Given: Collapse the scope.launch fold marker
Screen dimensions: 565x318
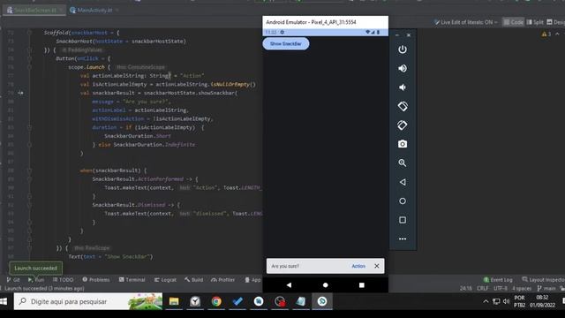Looking at the screenshot, I should (29, 67).
